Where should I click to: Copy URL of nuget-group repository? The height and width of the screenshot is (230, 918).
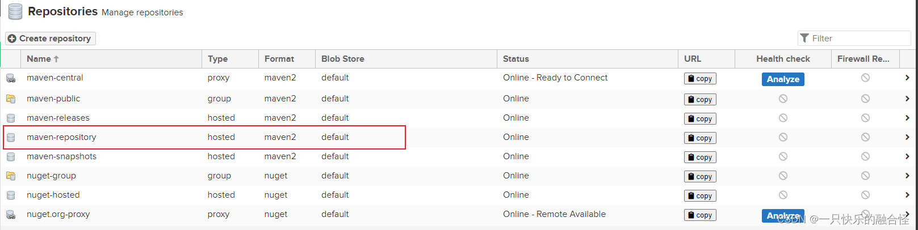700,177
